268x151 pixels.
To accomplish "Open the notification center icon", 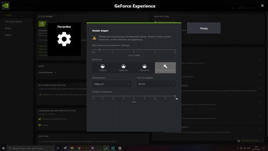I will click(x=263, y=148).
